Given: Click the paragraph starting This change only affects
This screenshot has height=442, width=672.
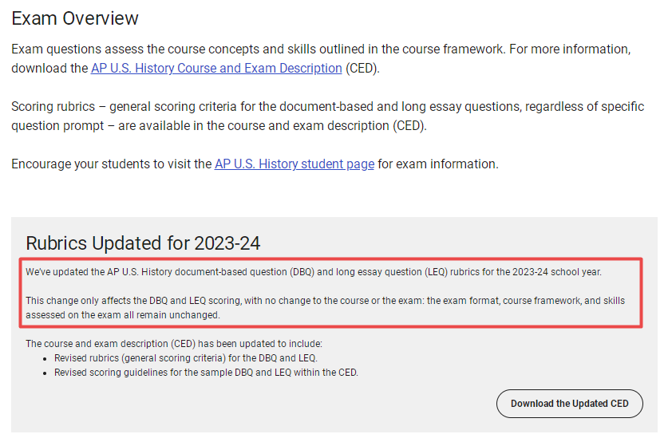Looking at the screenshot, I should point(326,307).
